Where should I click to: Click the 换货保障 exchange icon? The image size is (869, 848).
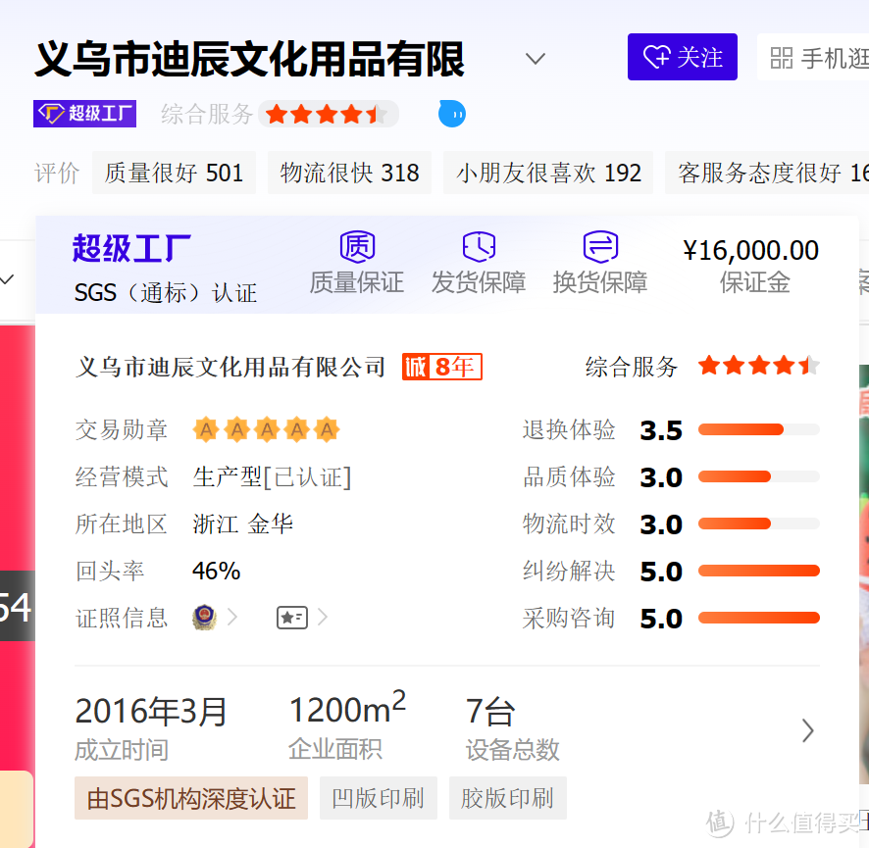[599, 246]
